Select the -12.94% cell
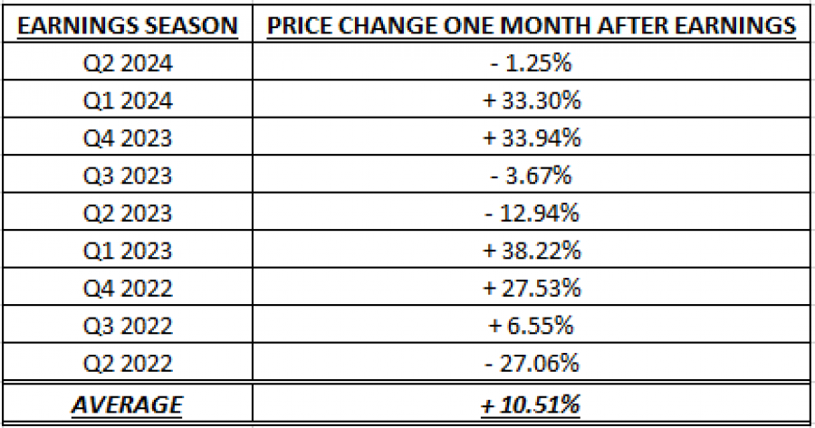 [532, 214]
